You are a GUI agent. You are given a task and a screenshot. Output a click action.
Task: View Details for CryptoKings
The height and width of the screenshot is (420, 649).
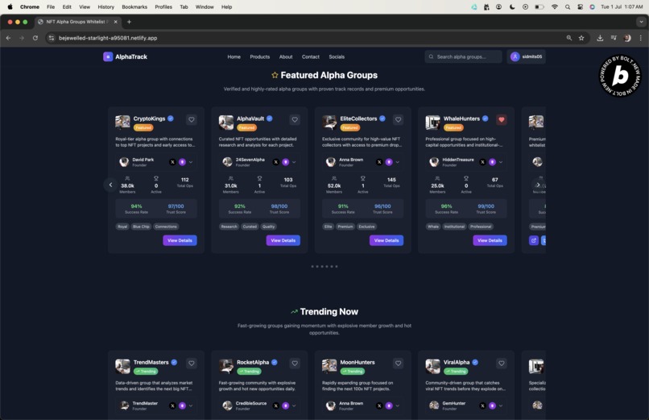[x=180, y=240]
